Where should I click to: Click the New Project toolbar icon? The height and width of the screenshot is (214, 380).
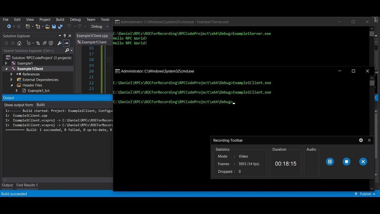point(27,26)
